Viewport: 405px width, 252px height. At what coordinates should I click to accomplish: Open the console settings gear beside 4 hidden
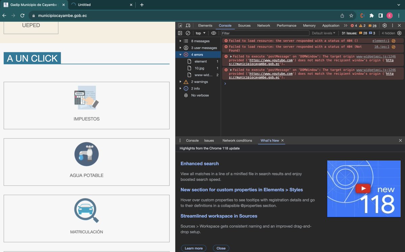point(399,33)
